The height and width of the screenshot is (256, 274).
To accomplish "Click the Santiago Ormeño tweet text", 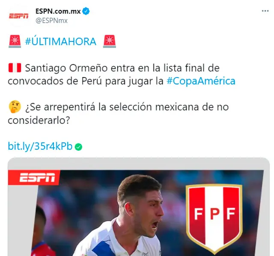I will click(x=122, y=74).
